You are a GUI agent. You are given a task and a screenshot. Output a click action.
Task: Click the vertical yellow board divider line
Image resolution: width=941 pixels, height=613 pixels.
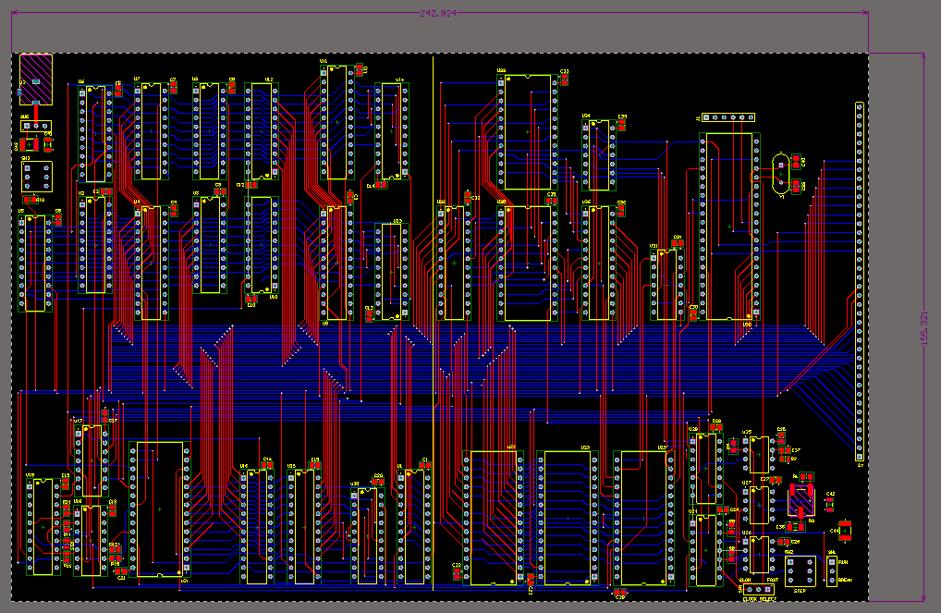click(x=433, y=323)
